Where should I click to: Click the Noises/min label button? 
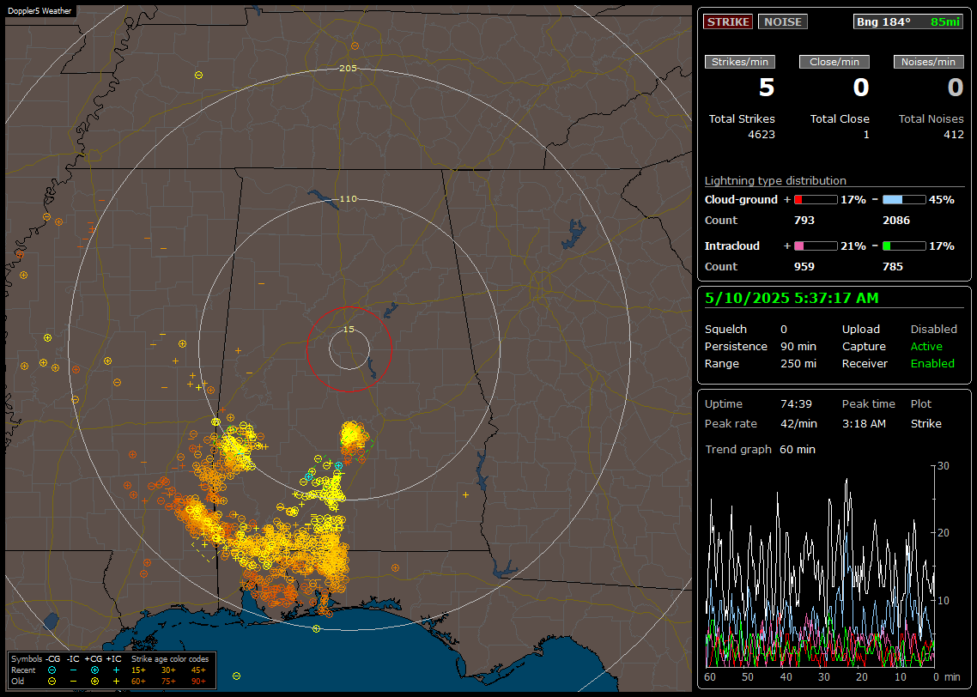928,62
